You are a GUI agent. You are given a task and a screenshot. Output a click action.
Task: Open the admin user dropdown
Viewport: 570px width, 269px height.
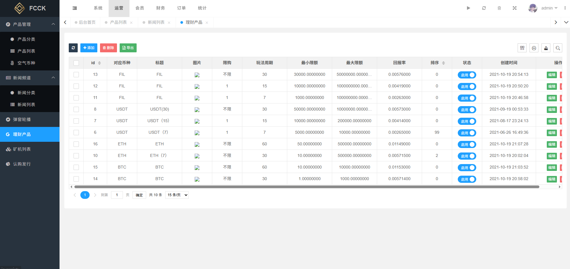click(x=543, y=8)
